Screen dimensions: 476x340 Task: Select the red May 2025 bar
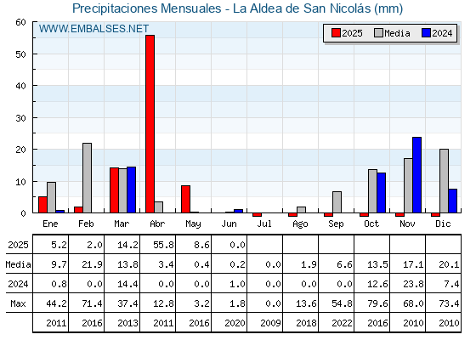186,199
